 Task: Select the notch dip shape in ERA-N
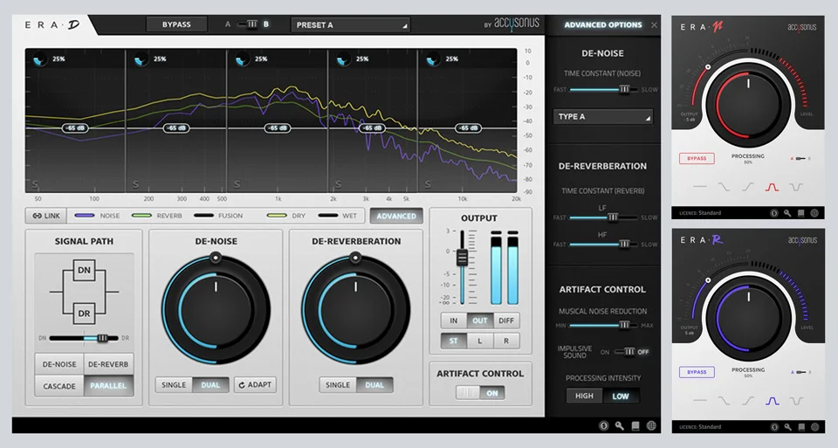click(x=796, y=187)
